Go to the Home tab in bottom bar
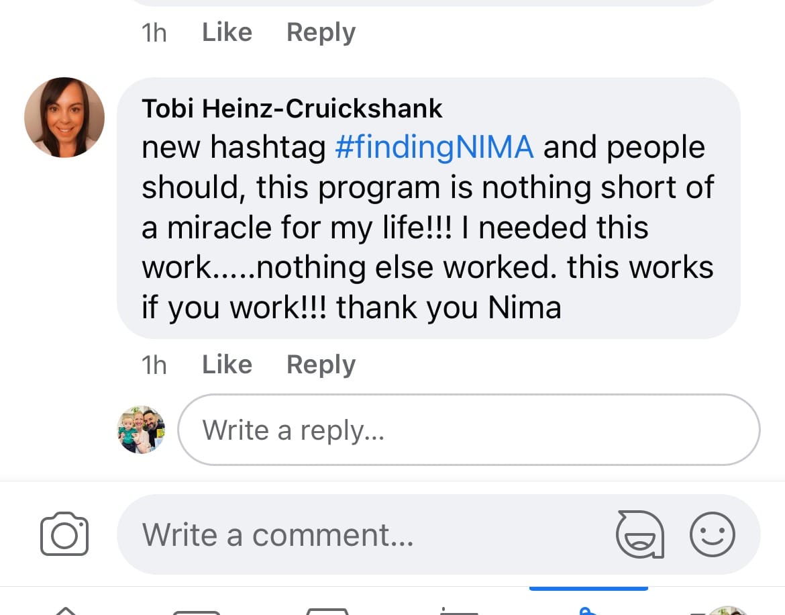Viewport: 785px width, 615px height. [65, 610]
